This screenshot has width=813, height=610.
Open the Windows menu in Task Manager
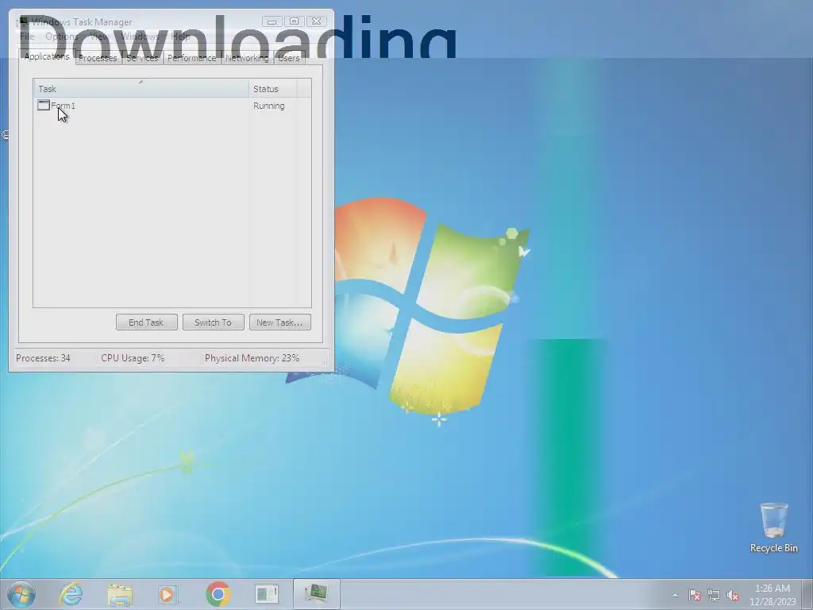point(140,37)
